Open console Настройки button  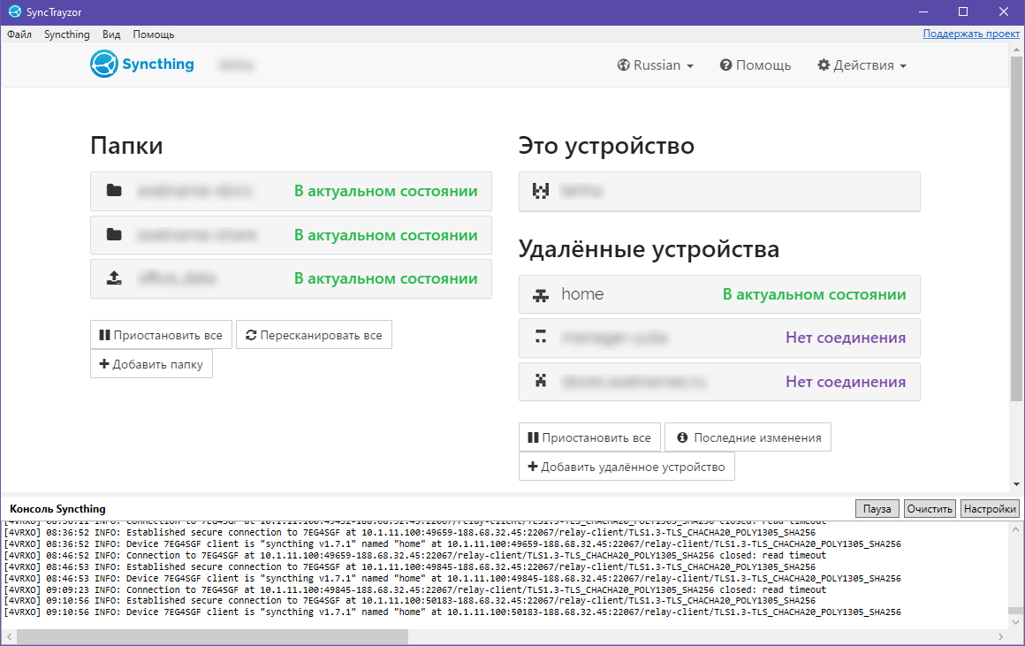990,509
